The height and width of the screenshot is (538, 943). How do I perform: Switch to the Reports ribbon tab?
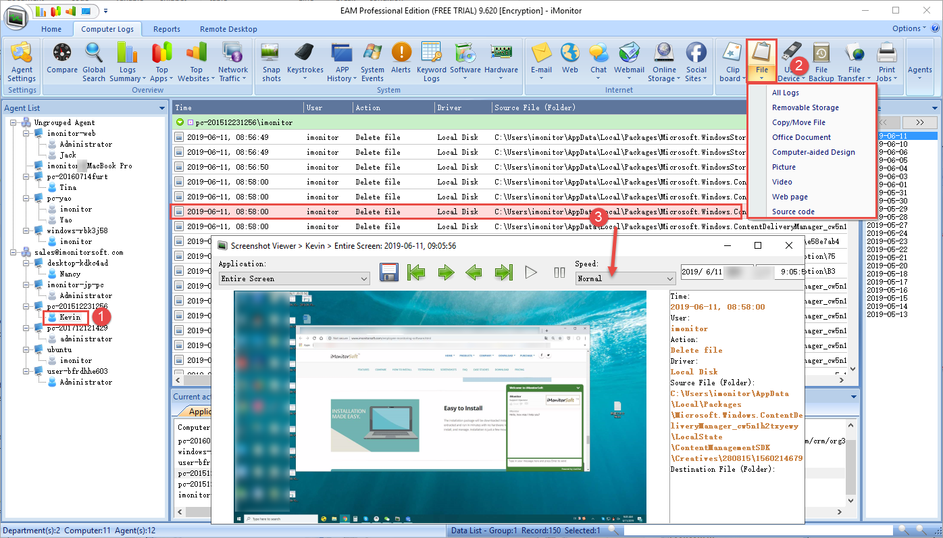166,29
